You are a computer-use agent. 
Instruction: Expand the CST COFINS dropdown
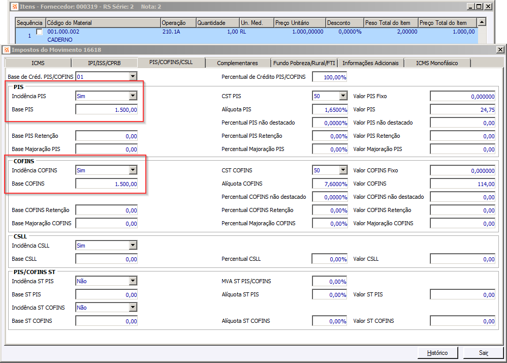(343, 170)
